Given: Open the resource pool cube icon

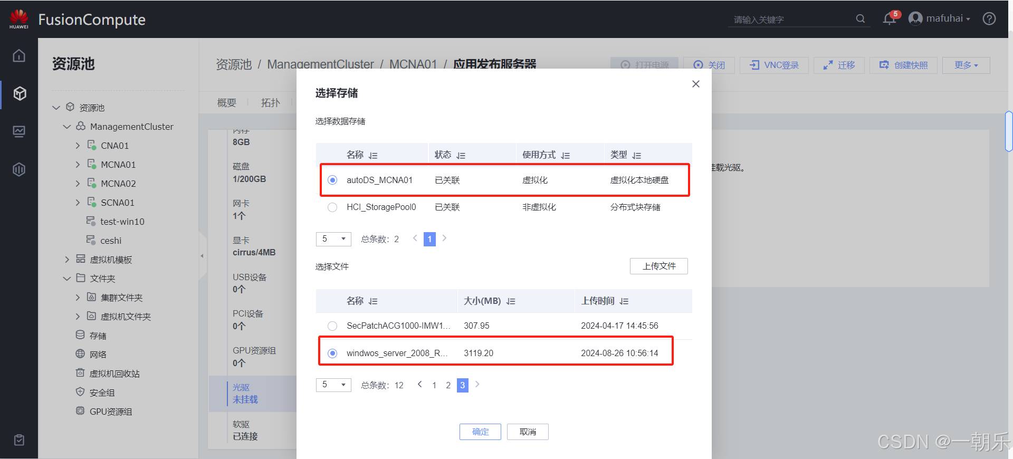Looking at the screenshot, I should [20, 93].
